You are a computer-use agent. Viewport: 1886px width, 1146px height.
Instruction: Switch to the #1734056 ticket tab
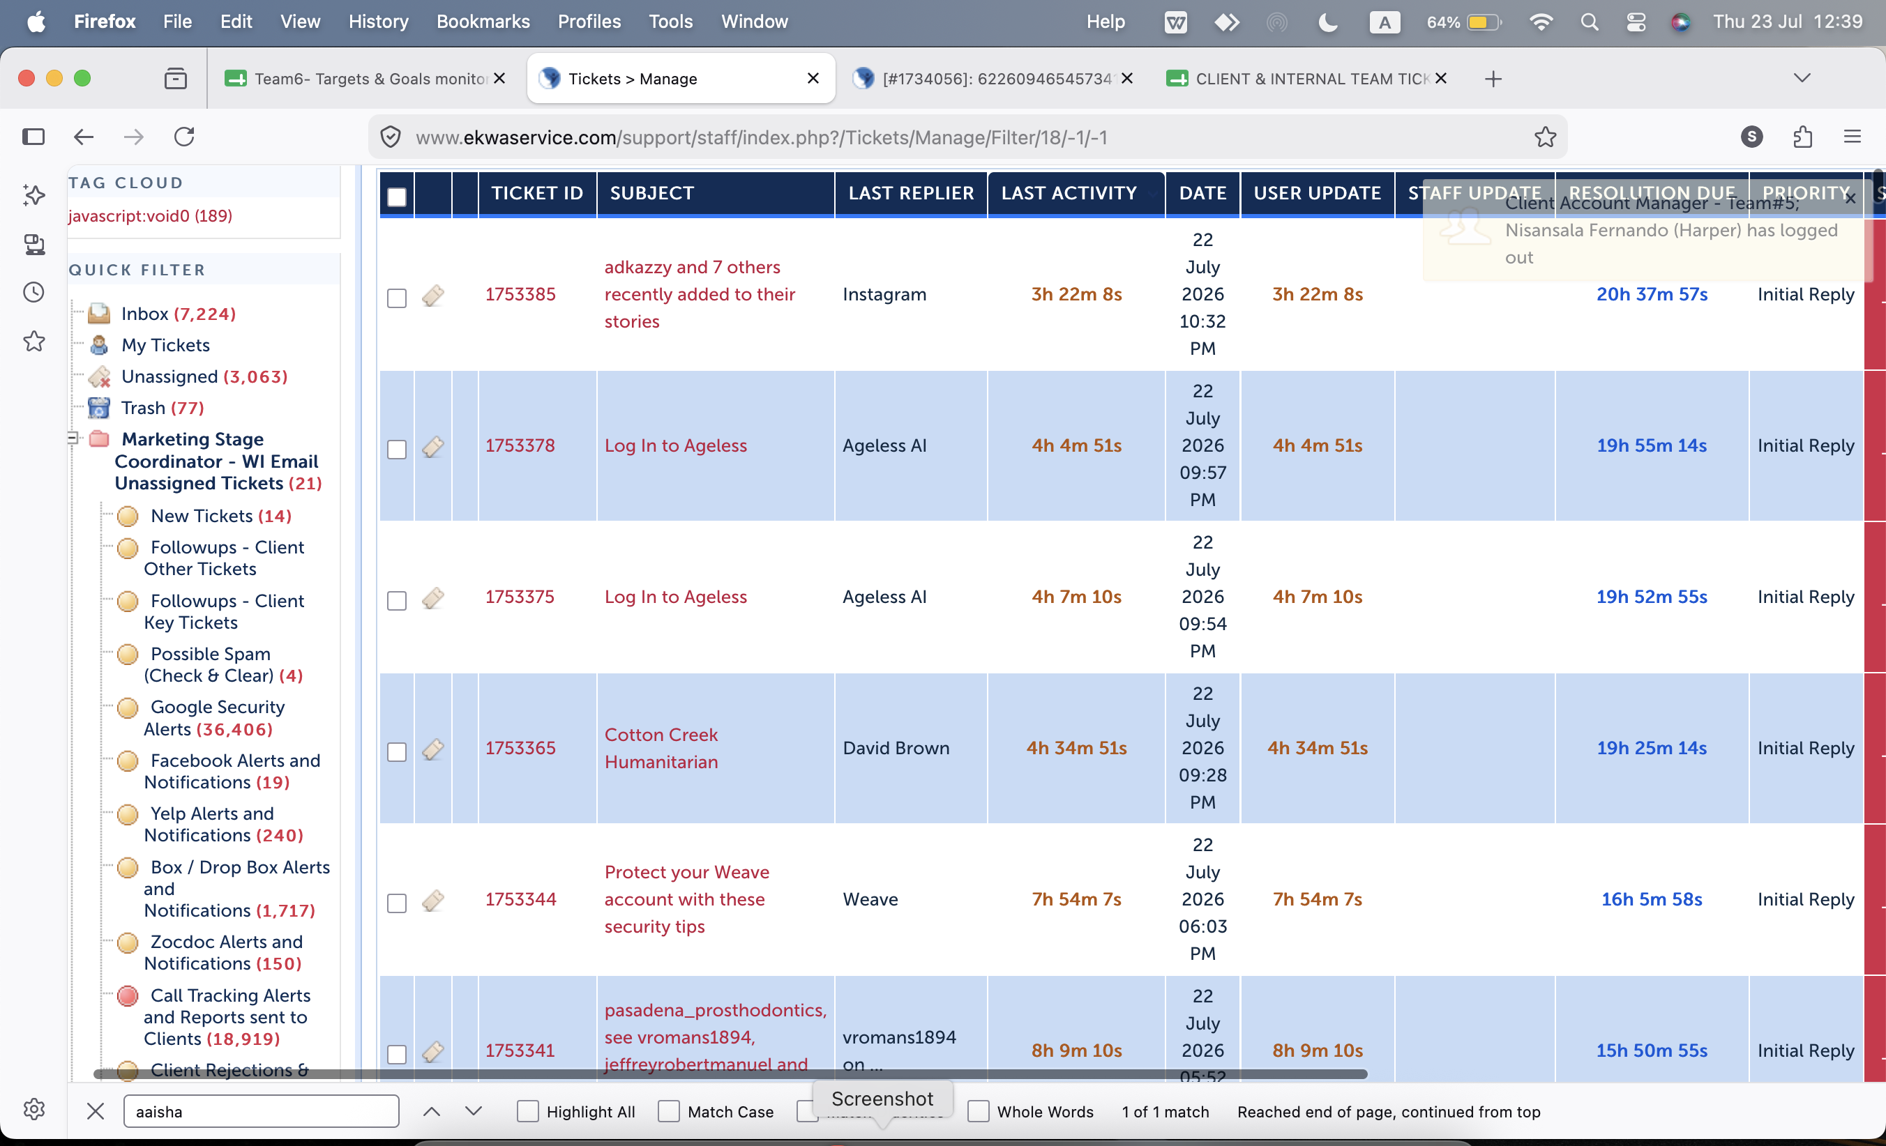[x=993, y=79]
